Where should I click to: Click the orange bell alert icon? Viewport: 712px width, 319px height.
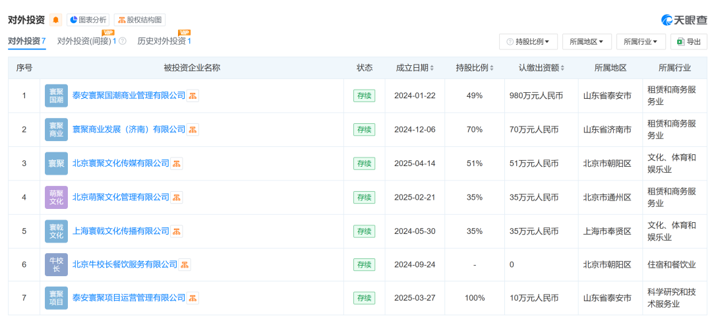56,20
